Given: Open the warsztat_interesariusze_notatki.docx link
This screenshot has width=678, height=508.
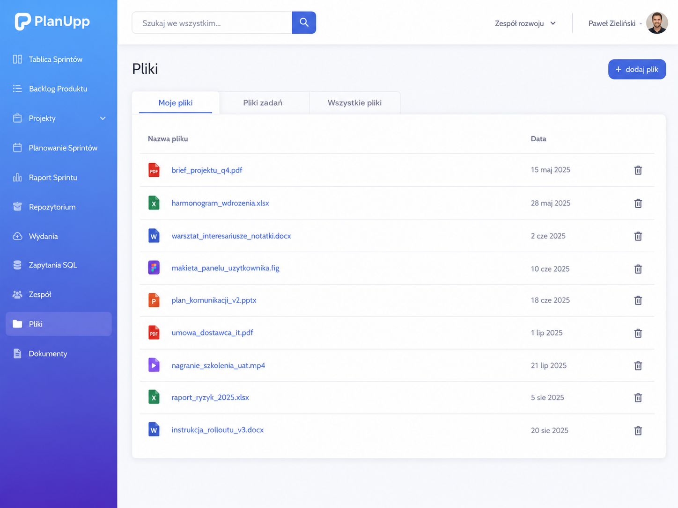Looking at the screenshot, I should point(231,236).
